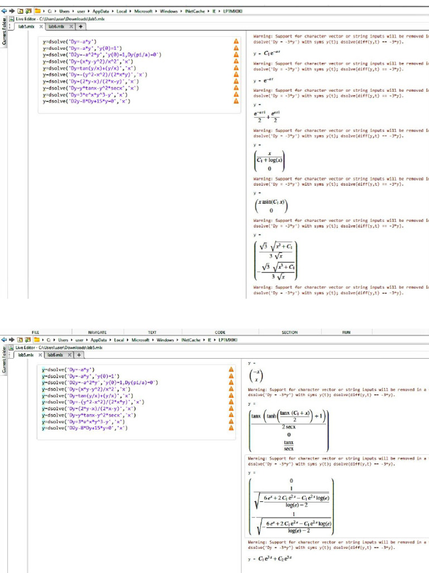Click code line Dy=y*tanx-y^2*secx in lower window
429x573 pixels.
click(89, 415)
